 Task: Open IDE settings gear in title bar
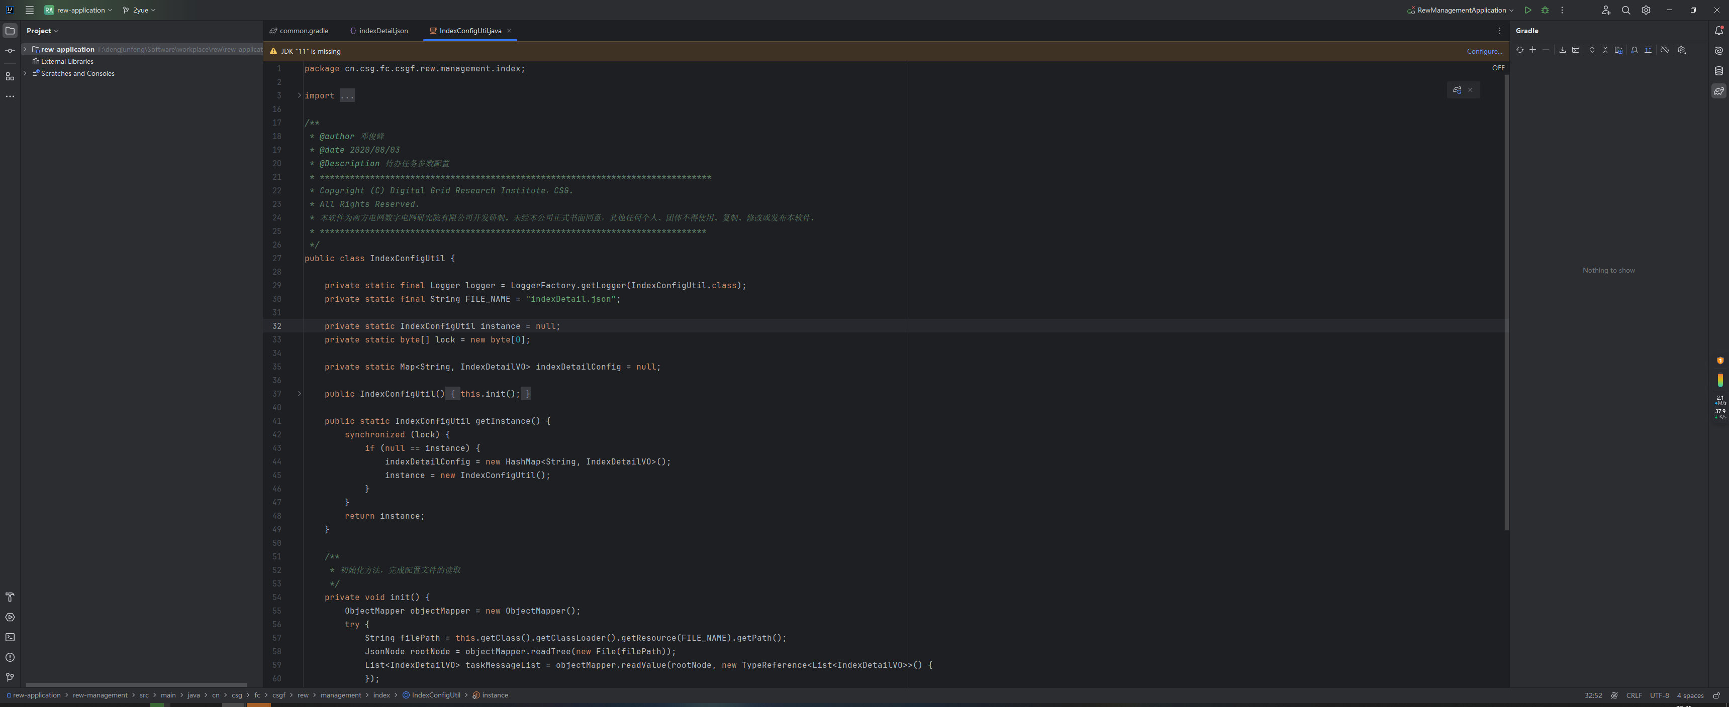click(x=1646, y=10)
